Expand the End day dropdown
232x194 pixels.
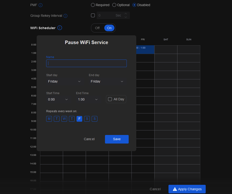[106, 82]
